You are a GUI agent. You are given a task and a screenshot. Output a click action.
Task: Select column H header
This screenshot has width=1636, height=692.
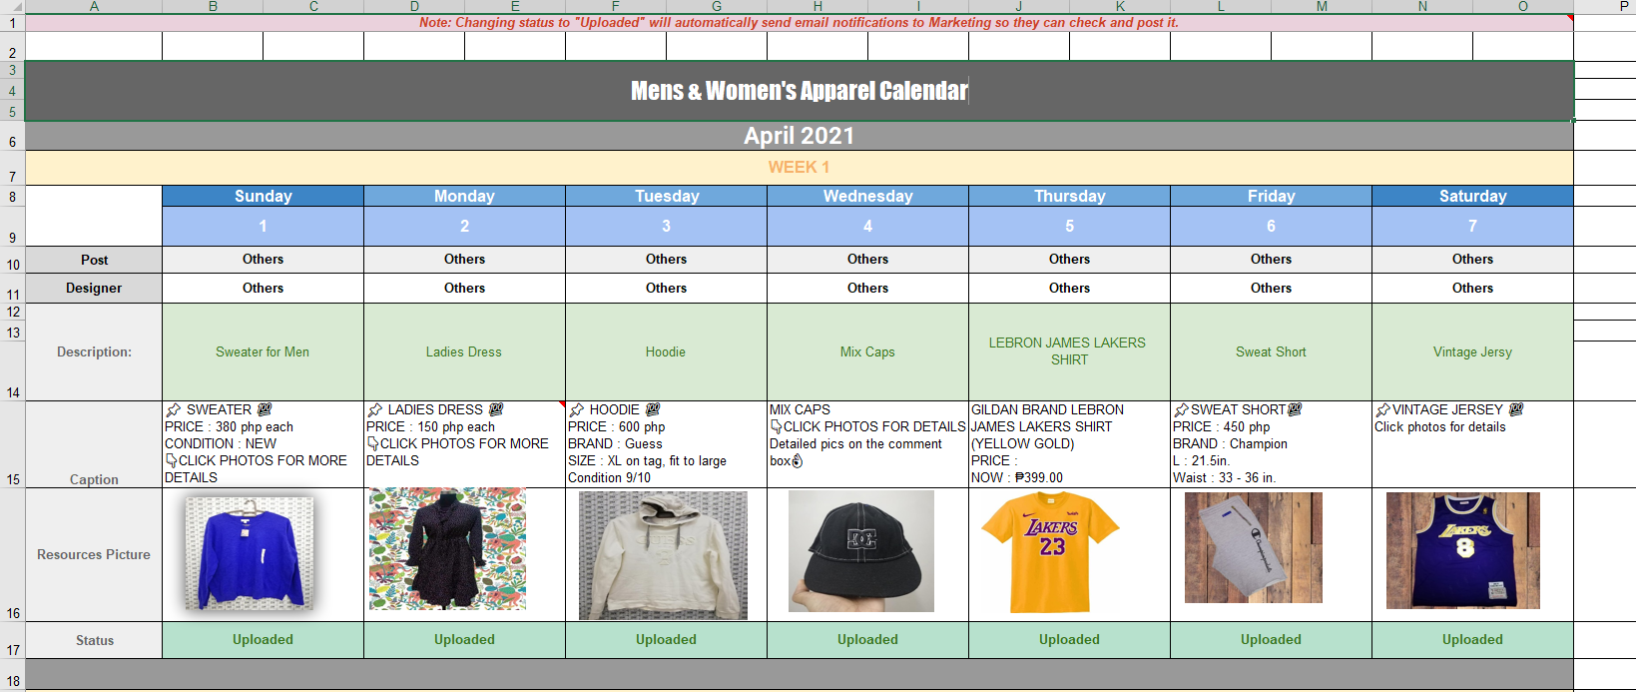[818, 6]
